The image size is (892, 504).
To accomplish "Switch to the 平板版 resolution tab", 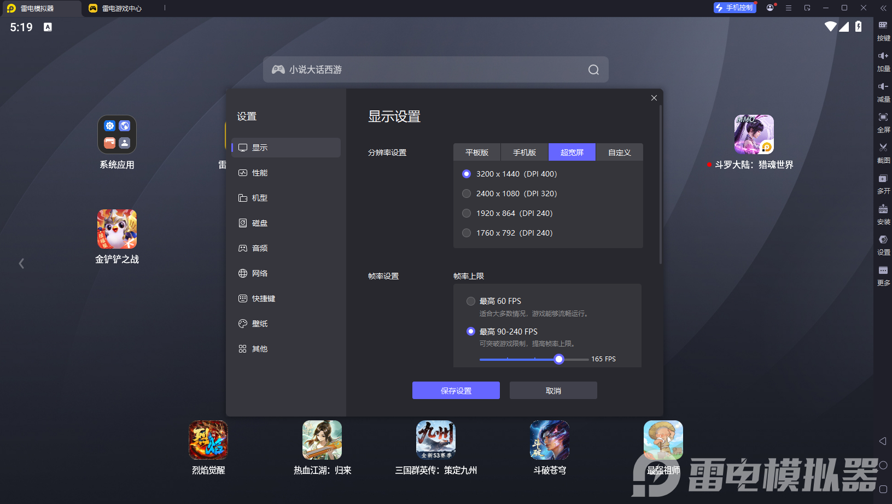I will click(477, 153).
